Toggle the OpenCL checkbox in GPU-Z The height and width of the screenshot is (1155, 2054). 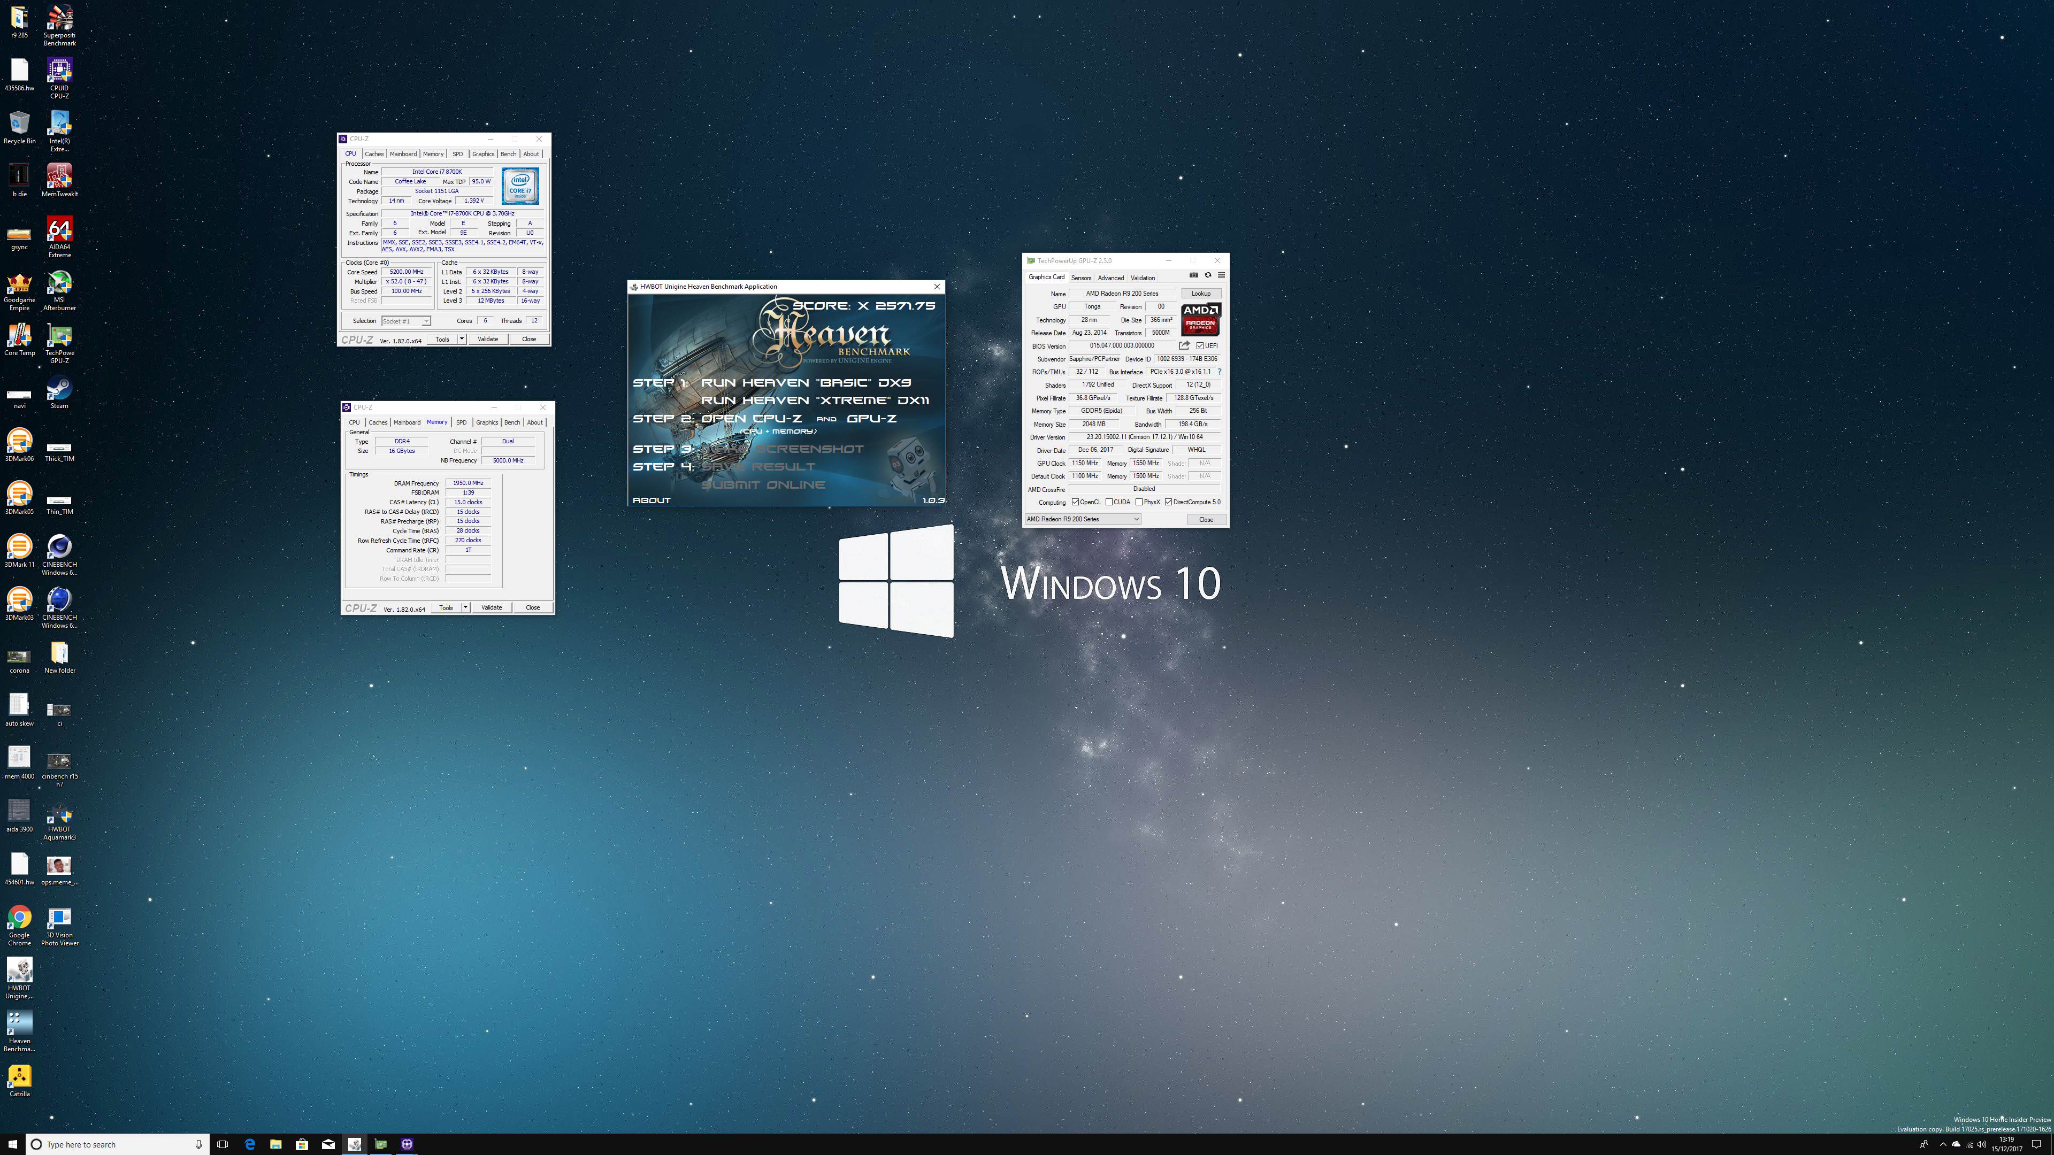tap(1076, 502)
